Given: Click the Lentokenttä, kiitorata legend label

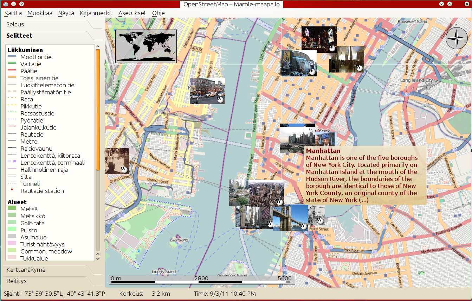Looking at the screenshot, I should click(50, 156).
